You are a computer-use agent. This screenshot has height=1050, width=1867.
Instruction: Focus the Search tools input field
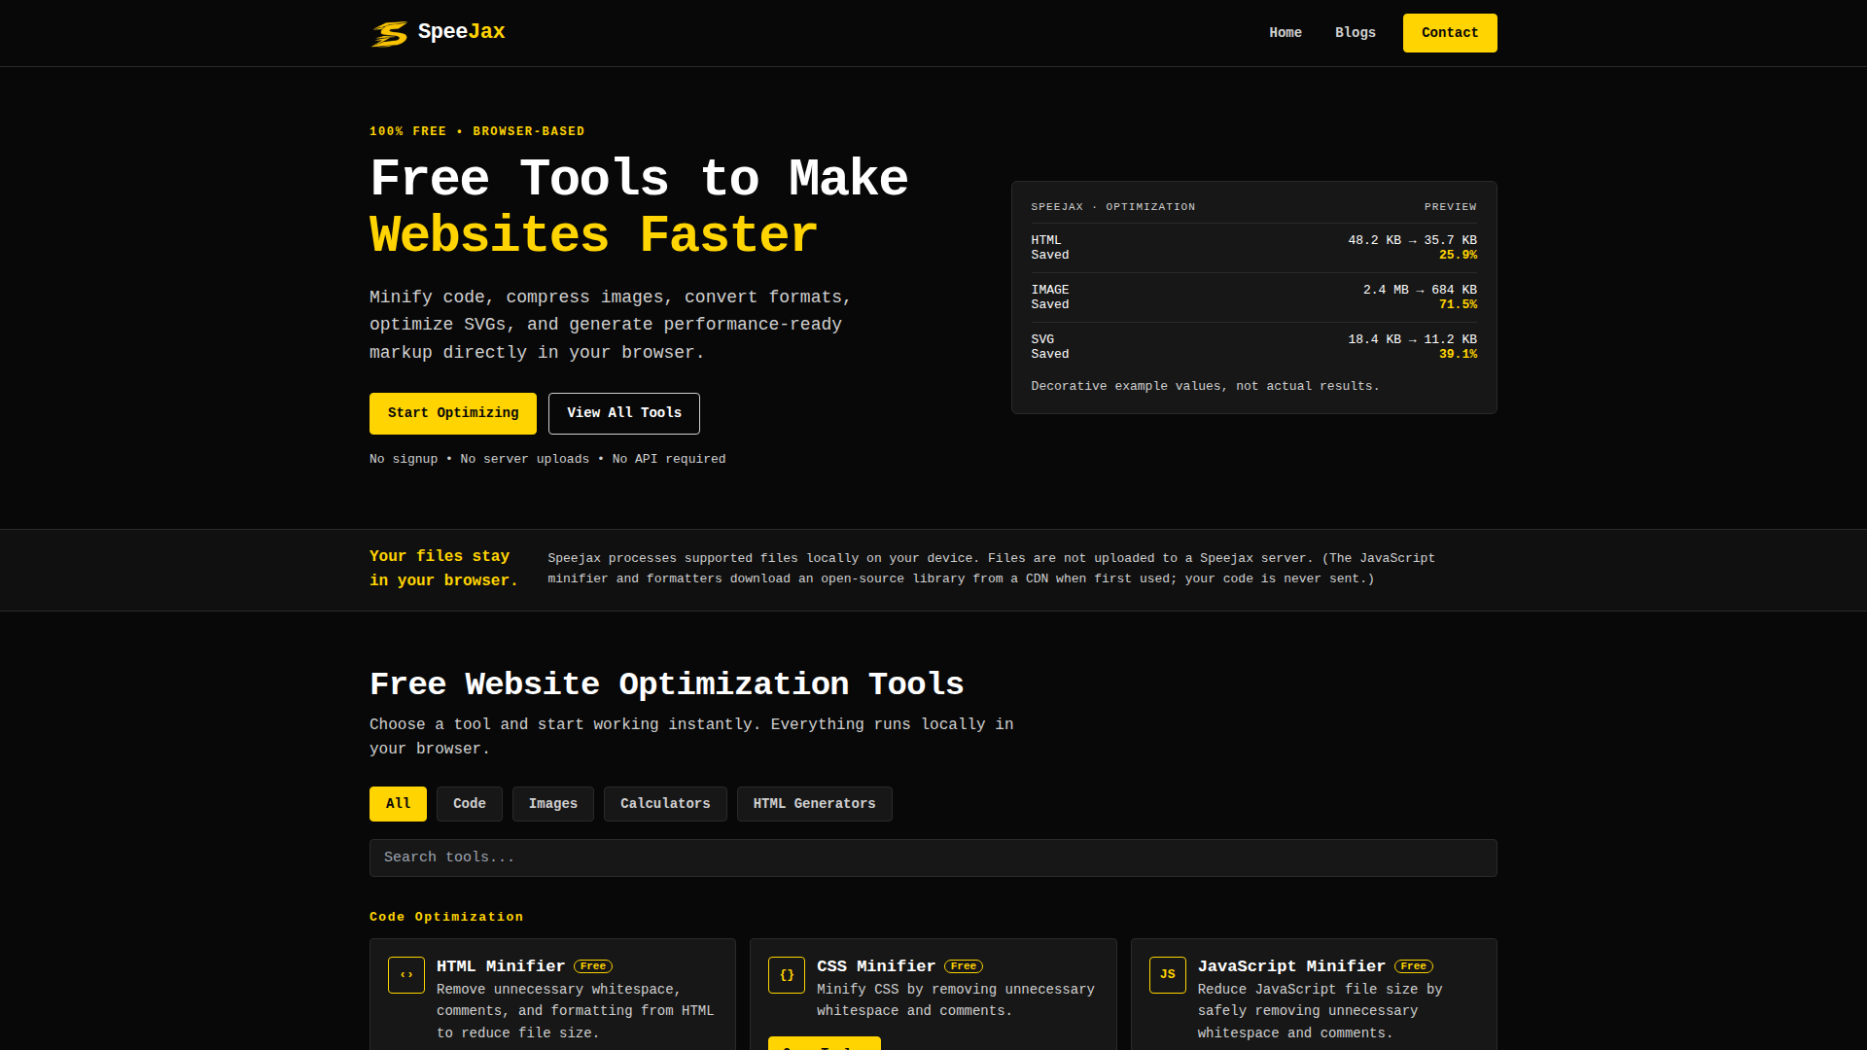pos(933,857)
